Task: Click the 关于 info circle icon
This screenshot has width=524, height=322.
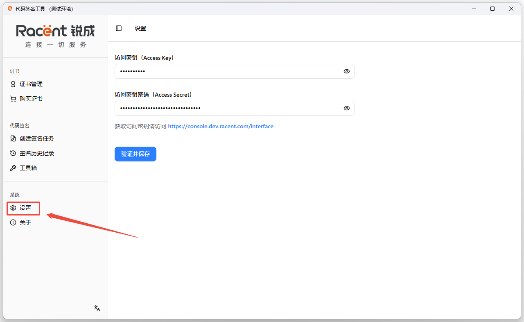Action: (13, 222)
